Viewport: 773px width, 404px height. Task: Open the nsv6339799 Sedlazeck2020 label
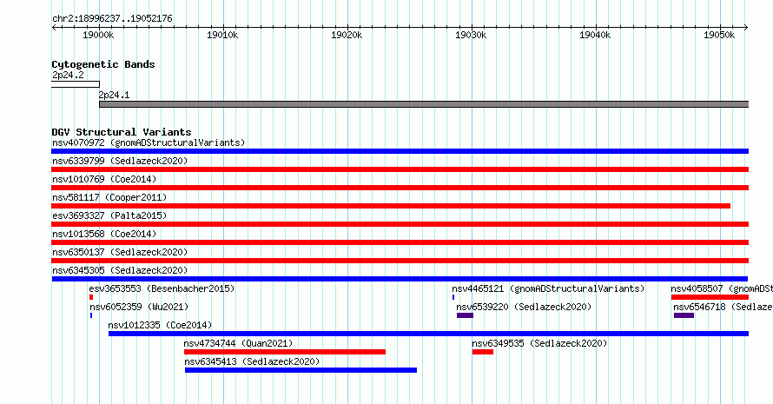[120, 161]
